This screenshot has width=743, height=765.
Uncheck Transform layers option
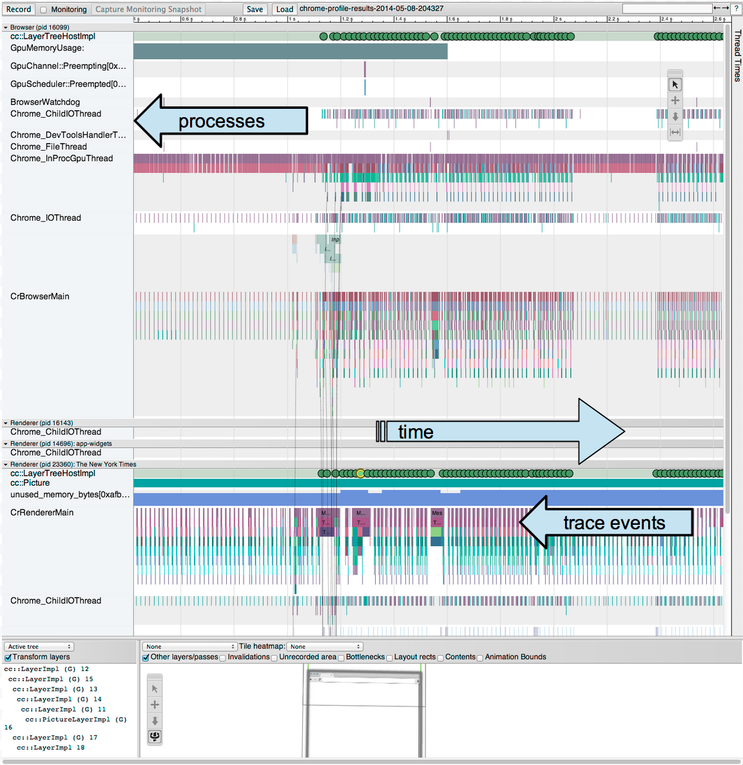(x=8, y=657)
